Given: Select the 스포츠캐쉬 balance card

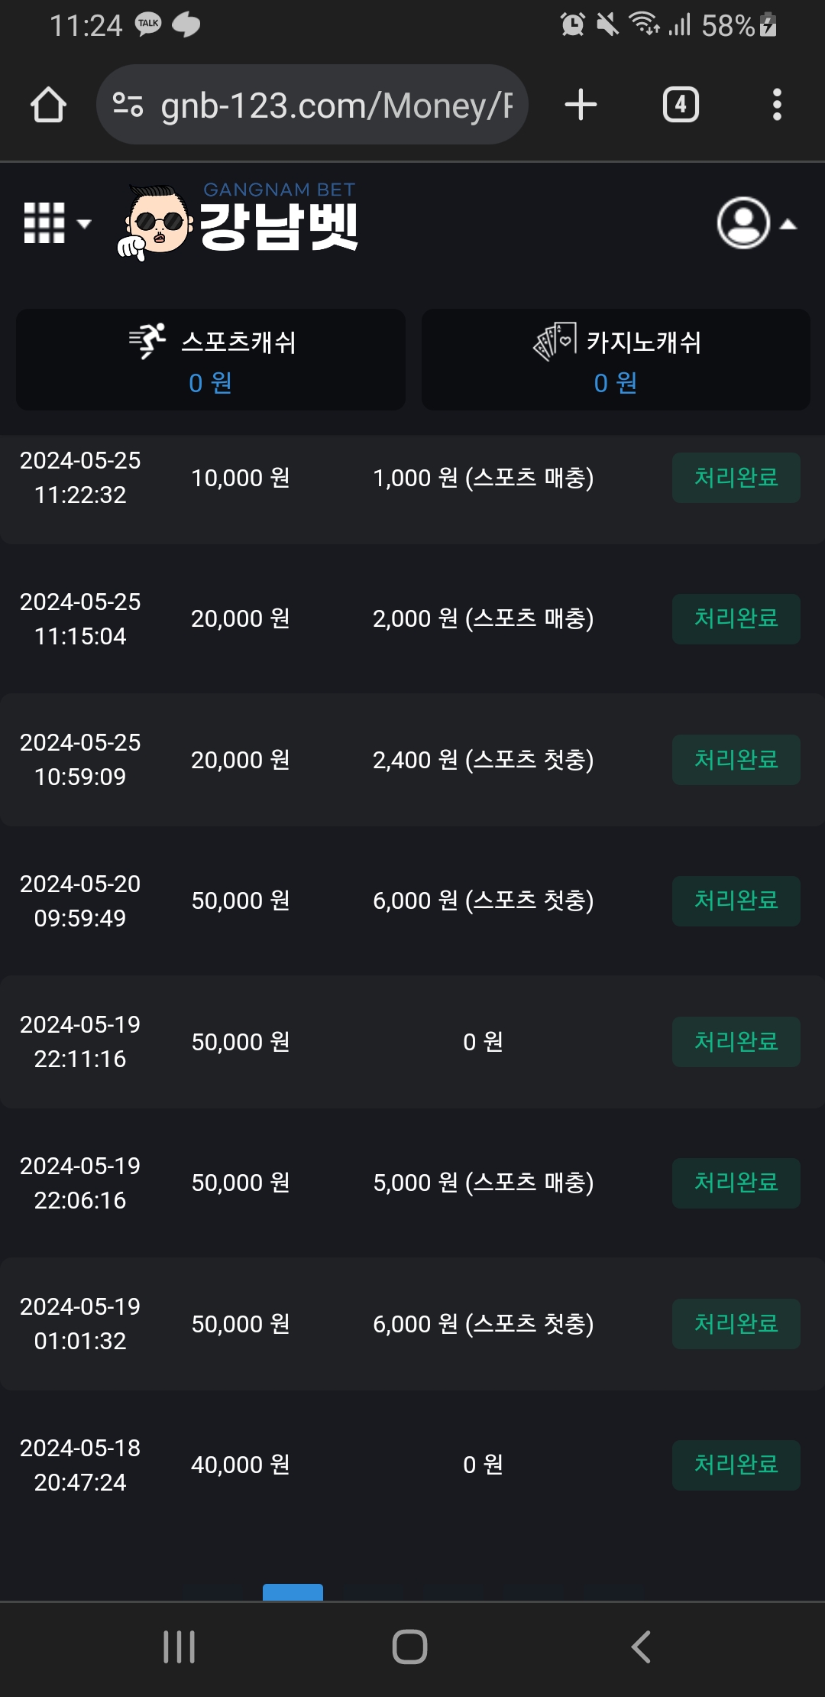Looking at the screenshot, I should pyautogui.click(x=211, y=360).
